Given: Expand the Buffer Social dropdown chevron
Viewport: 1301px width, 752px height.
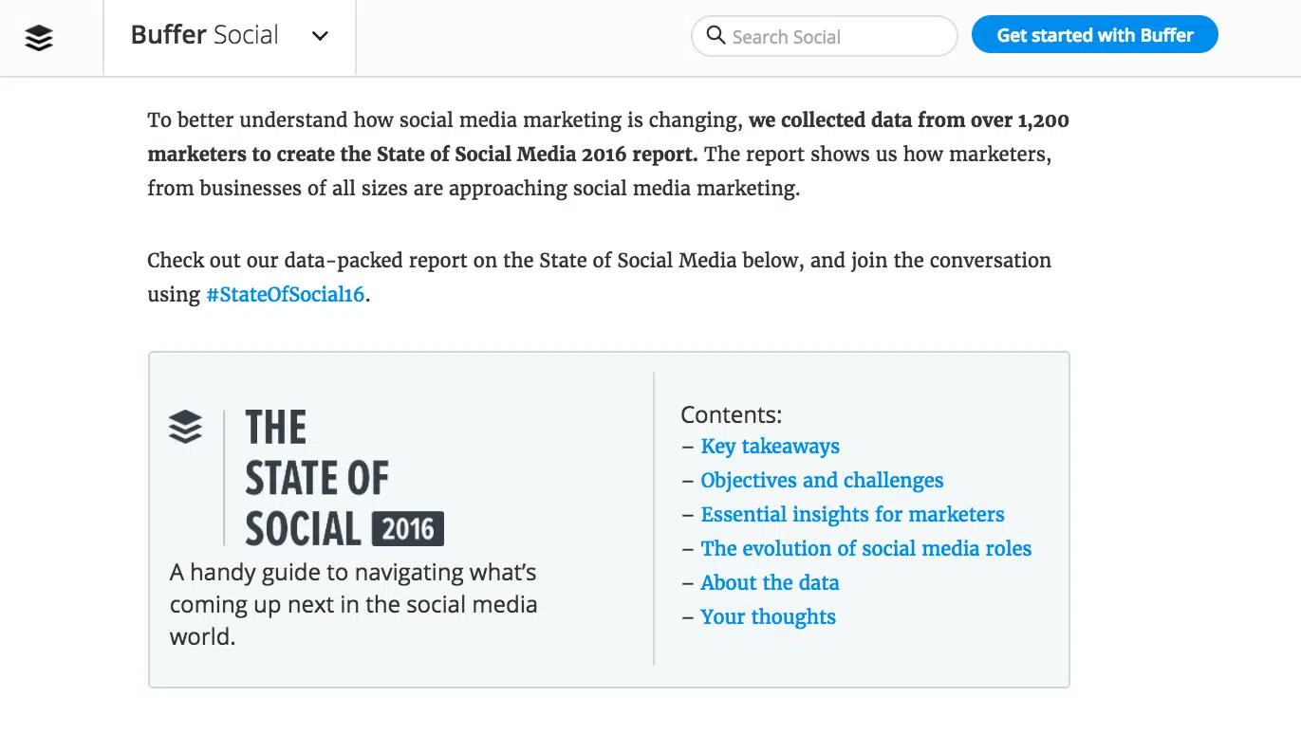Looking at the screenshot, I should [321, 37].
